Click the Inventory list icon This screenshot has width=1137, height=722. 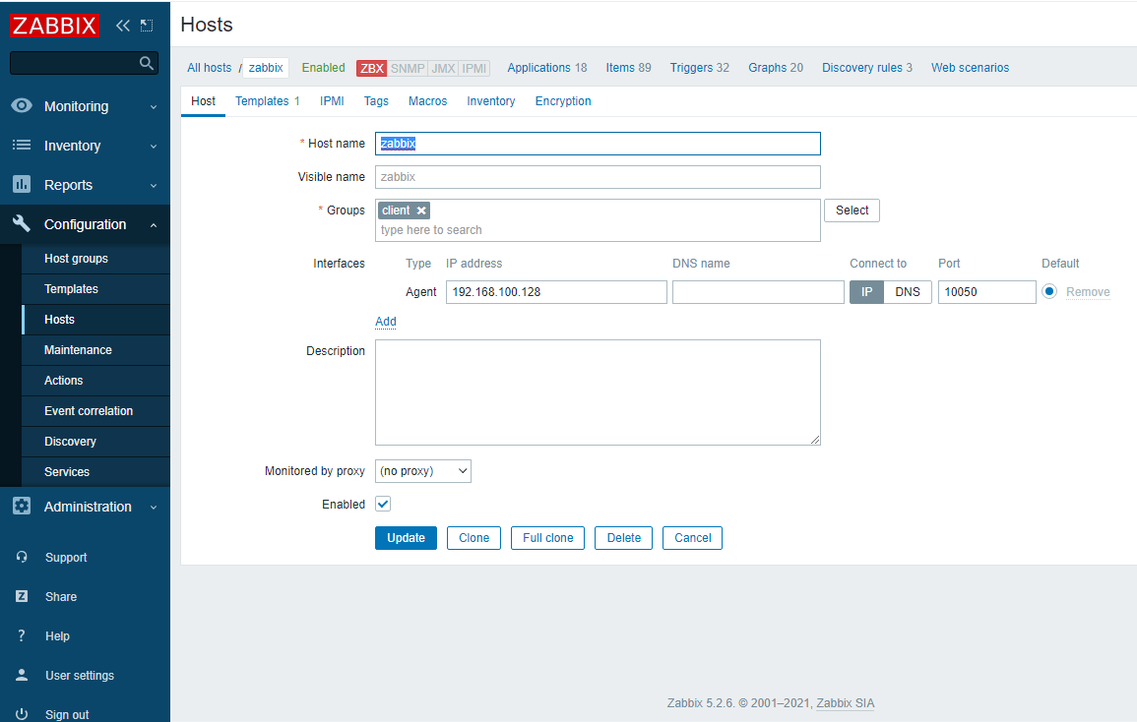[22, 145]
